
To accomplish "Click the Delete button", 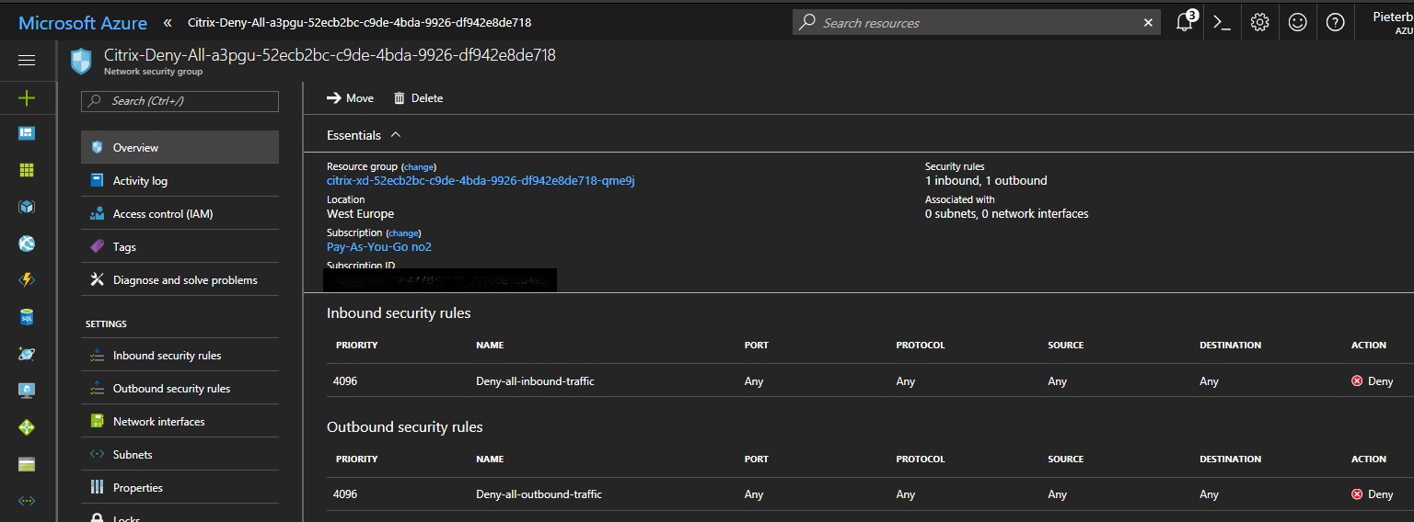I will (x=418, y=98).
